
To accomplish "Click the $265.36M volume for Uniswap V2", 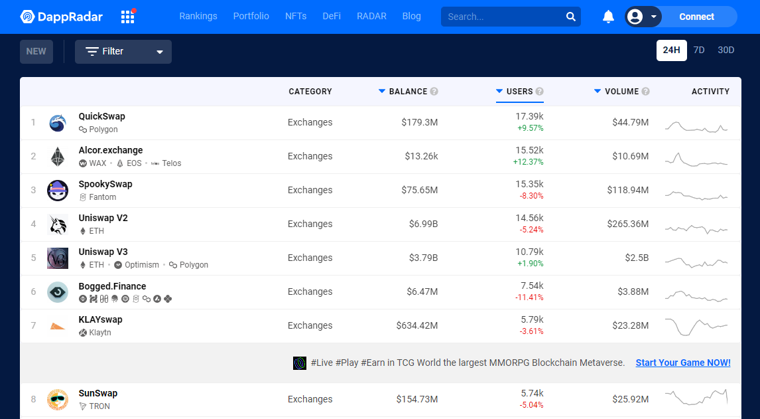I will click(627, 224).
